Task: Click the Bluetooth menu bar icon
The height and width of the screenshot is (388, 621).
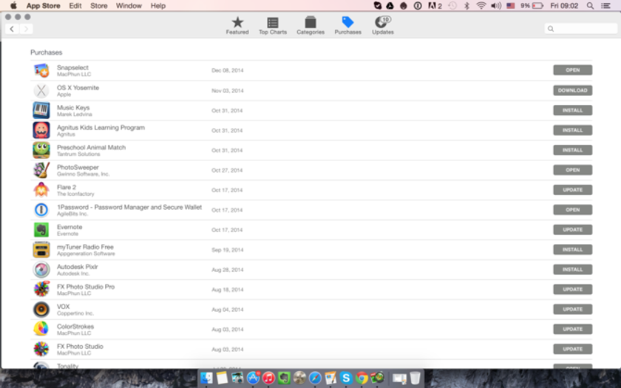Action: (x=466, y=6)
